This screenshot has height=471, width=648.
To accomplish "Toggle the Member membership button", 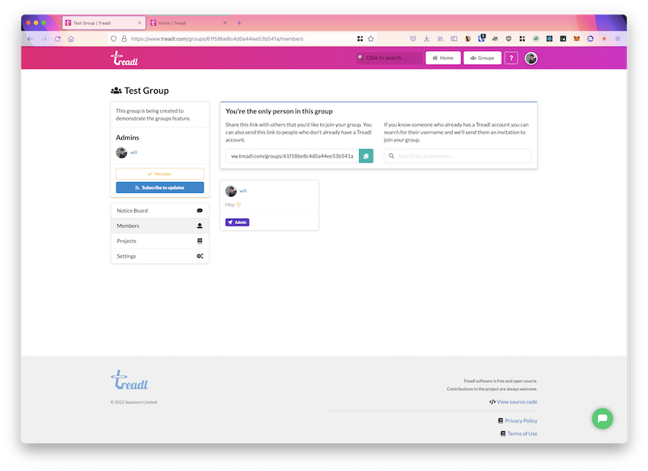I will click(160, 174).
